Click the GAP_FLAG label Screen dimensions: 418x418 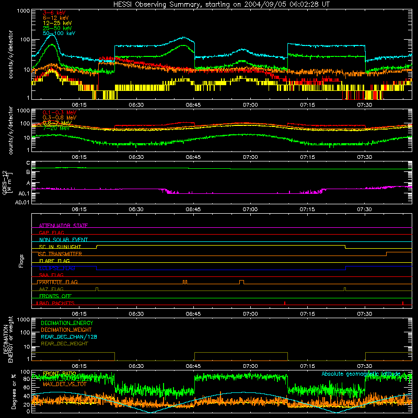click(x=51, y=233)
